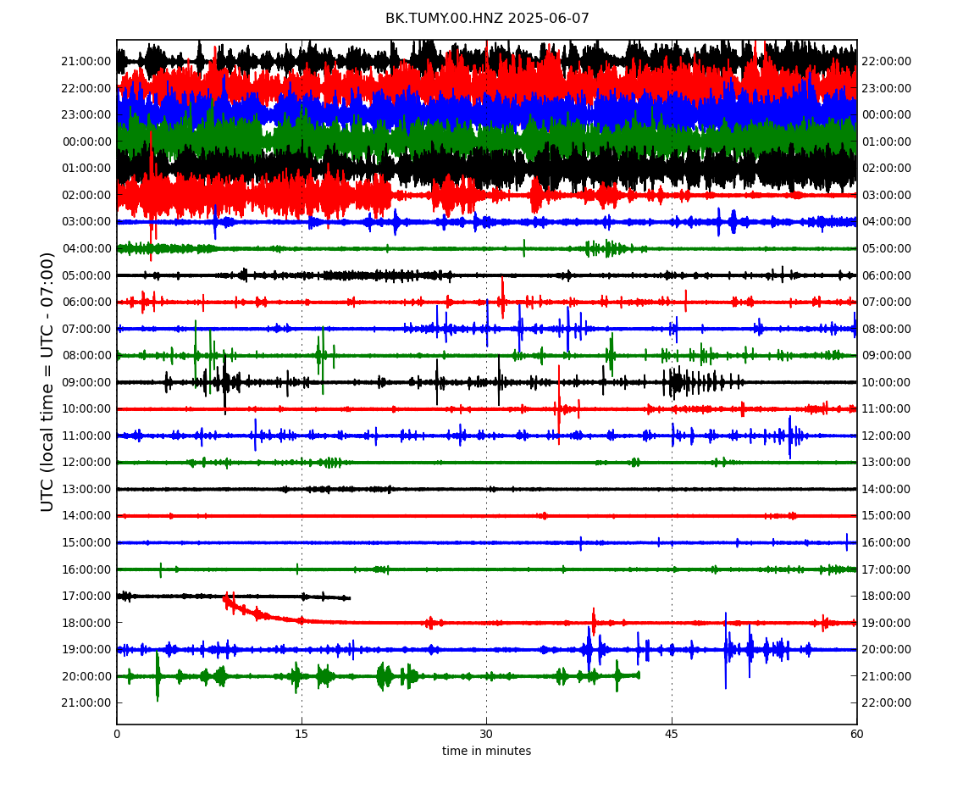Pick right-axis local time label 00:00:00

coord(887,114)
